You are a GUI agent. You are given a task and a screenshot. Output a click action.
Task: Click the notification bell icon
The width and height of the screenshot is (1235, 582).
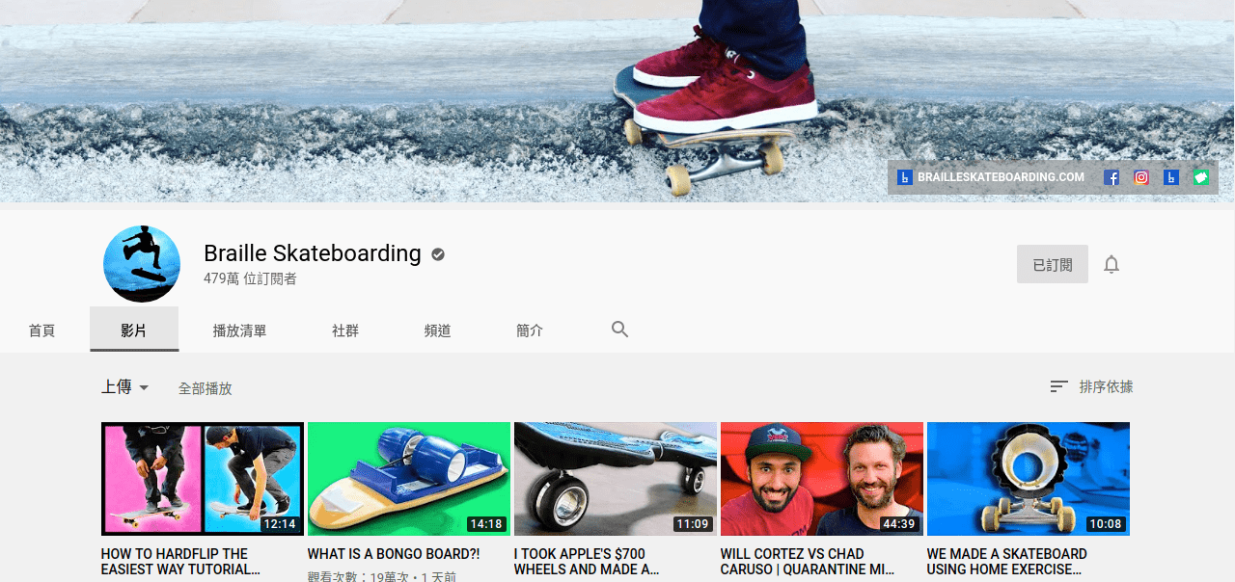pyautogui.click(x=1111, y=264)
